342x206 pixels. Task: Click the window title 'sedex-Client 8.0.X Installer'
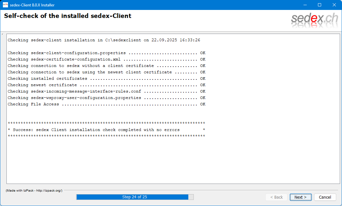pos(32,5)
